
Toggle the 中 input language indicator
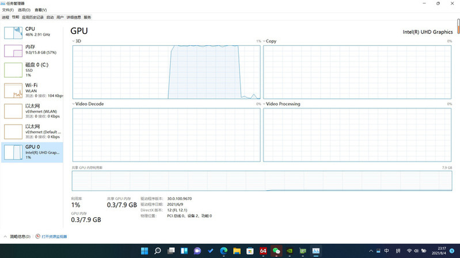tap(387, 251)
